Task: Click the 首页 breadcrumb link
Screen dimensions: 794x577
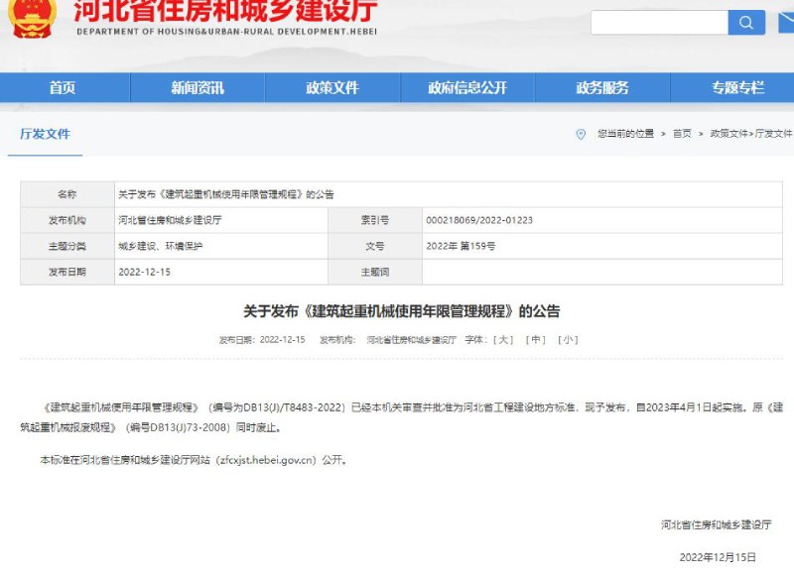Action: (x=682, y=134)
